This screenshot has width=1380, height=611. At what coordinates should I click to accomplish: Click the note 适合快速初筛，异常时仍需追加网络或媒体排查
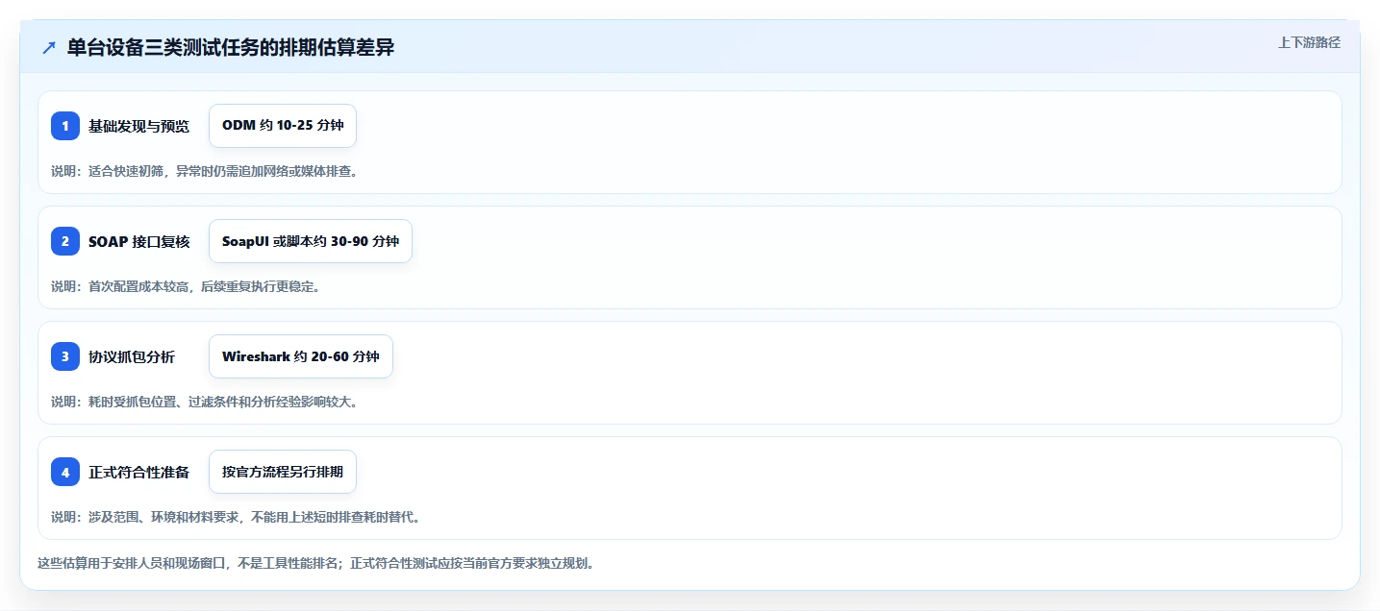point(223,171)
